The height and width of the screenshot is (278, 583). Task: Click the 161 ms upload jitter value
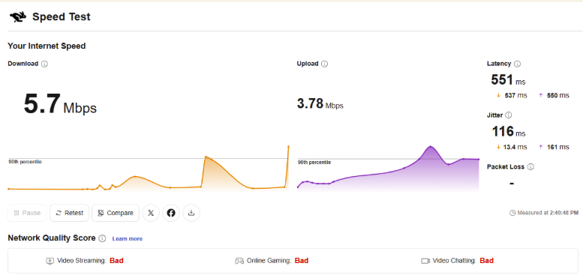(558, 148)
